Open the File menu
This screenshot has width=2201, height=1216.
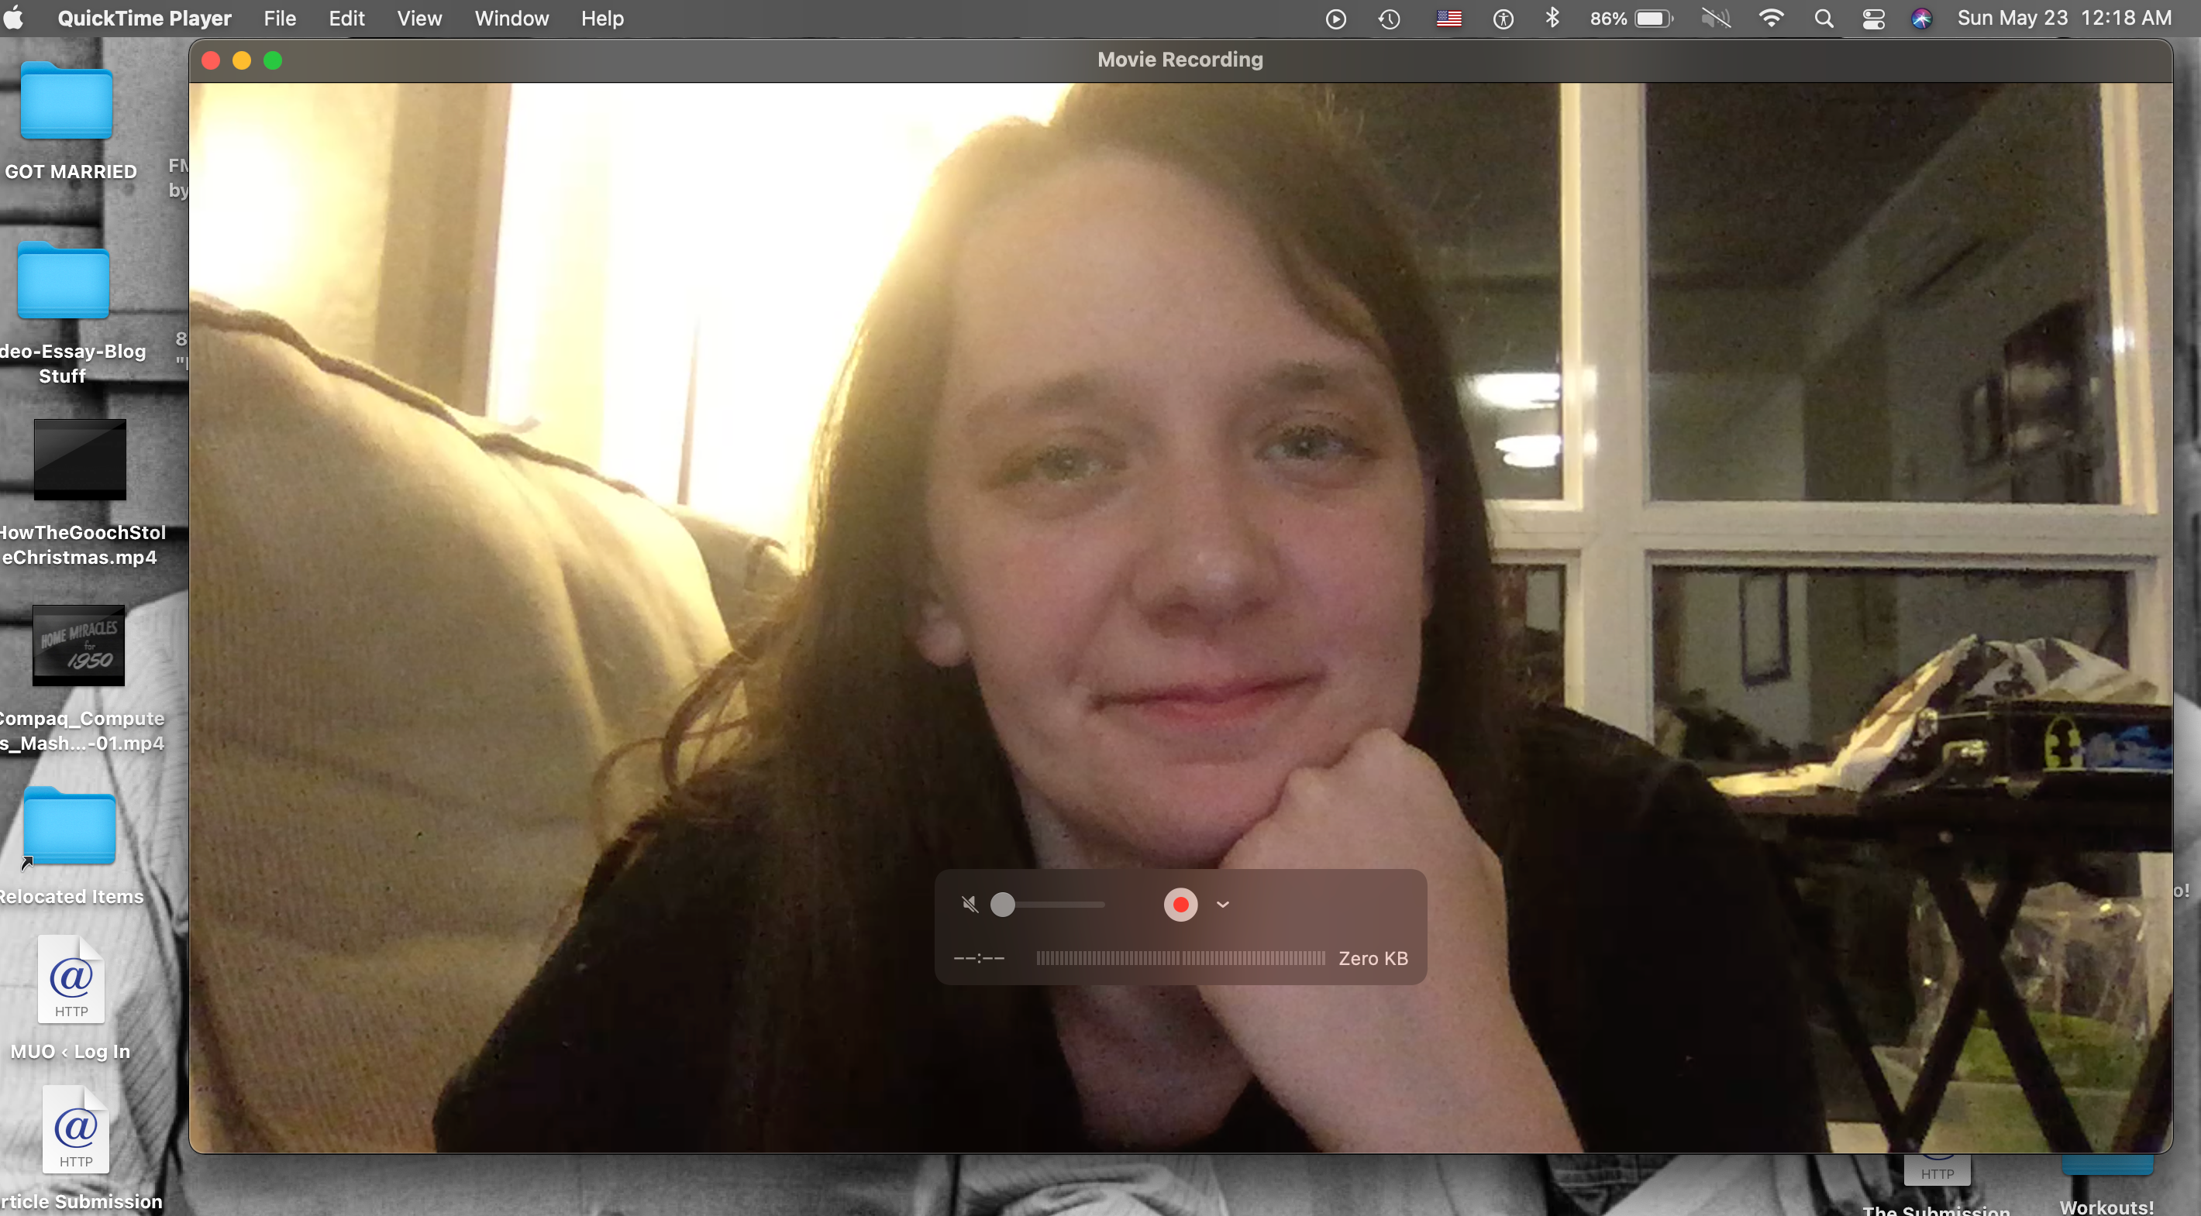coord(280,18)
